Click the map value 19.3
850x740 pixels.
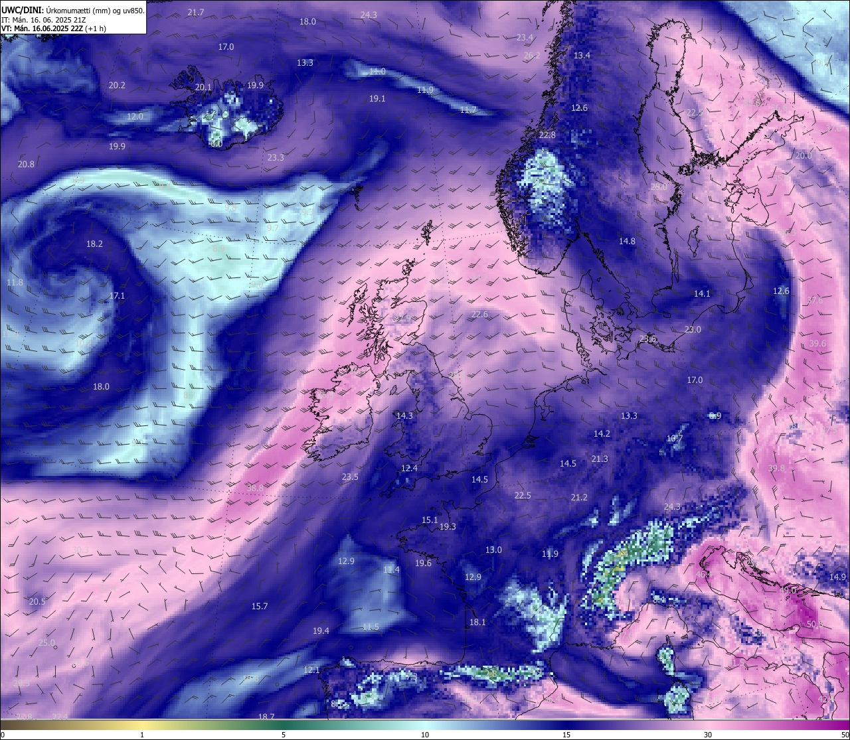448,526
